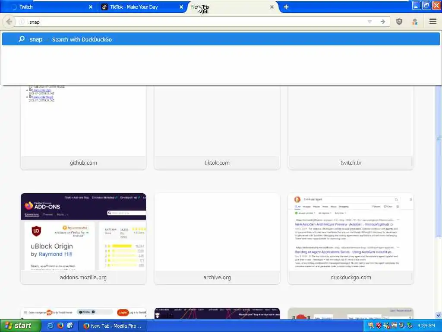This screenshot has width=442, height=332.
Task: Open the duckduckgo.com top site tile
Action: (x=350, y=239)
